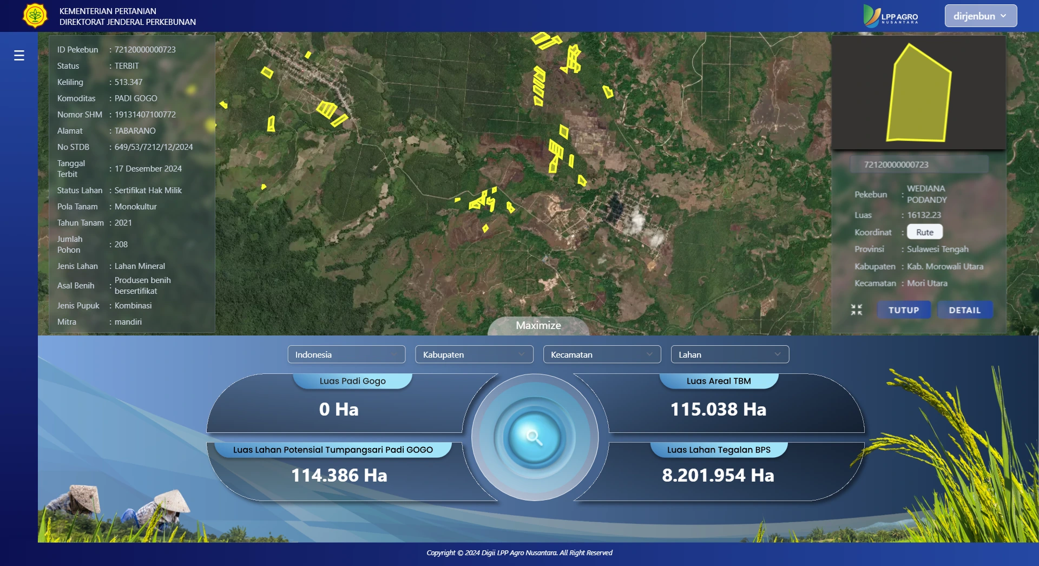Screen dimensions: 1039x566
Task: Open the dirjenbun account dropdown
Action: pos(980,15)
